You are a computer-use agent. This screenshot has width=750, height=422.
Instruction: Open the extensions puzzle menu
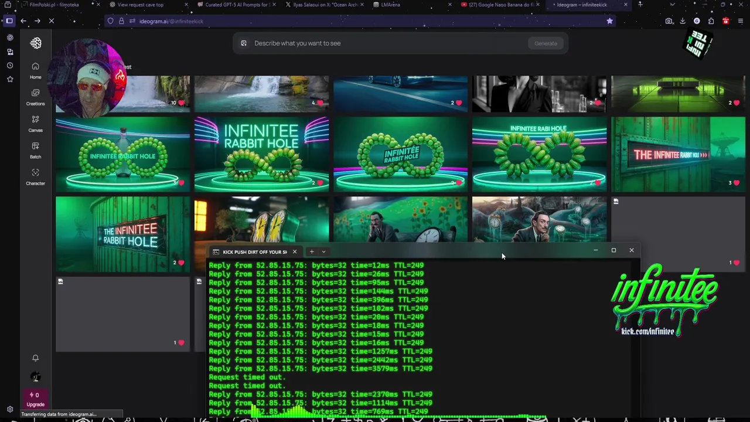pyautogui.click(x=711, y=21)
